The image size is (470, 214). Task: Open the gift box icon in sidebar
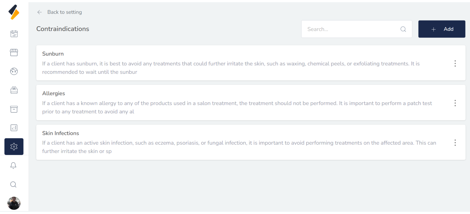[x=14, y=90]
